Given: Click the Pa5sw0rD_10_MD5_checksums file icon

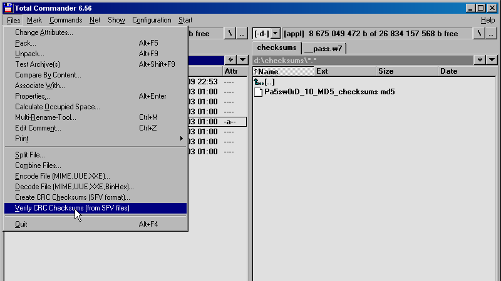Looking at the screenshot, I should [x=258, y=92].
